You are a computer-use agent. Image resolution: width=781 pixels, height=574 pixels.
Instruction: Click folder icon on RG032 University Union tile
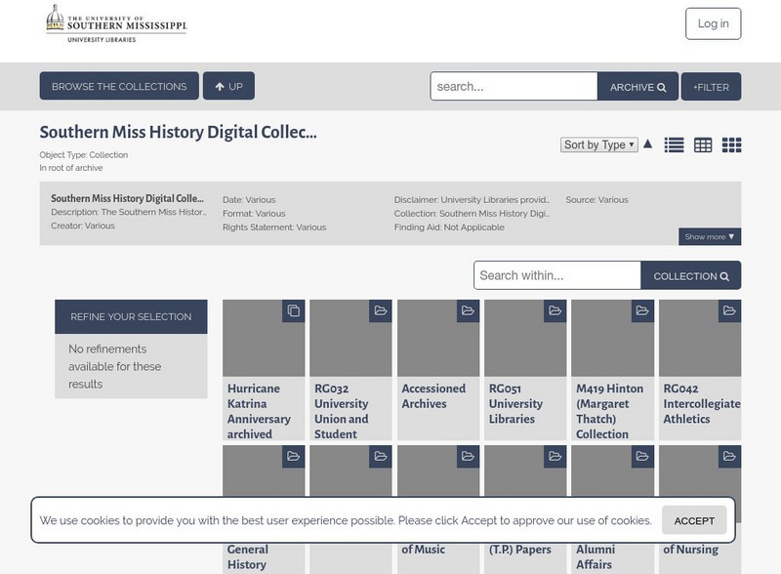click(380, 311)
